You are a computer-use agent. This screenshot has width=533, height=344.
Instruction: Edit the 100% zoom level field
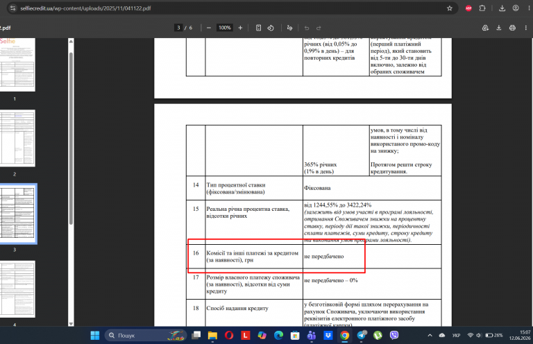click(225, 28)
